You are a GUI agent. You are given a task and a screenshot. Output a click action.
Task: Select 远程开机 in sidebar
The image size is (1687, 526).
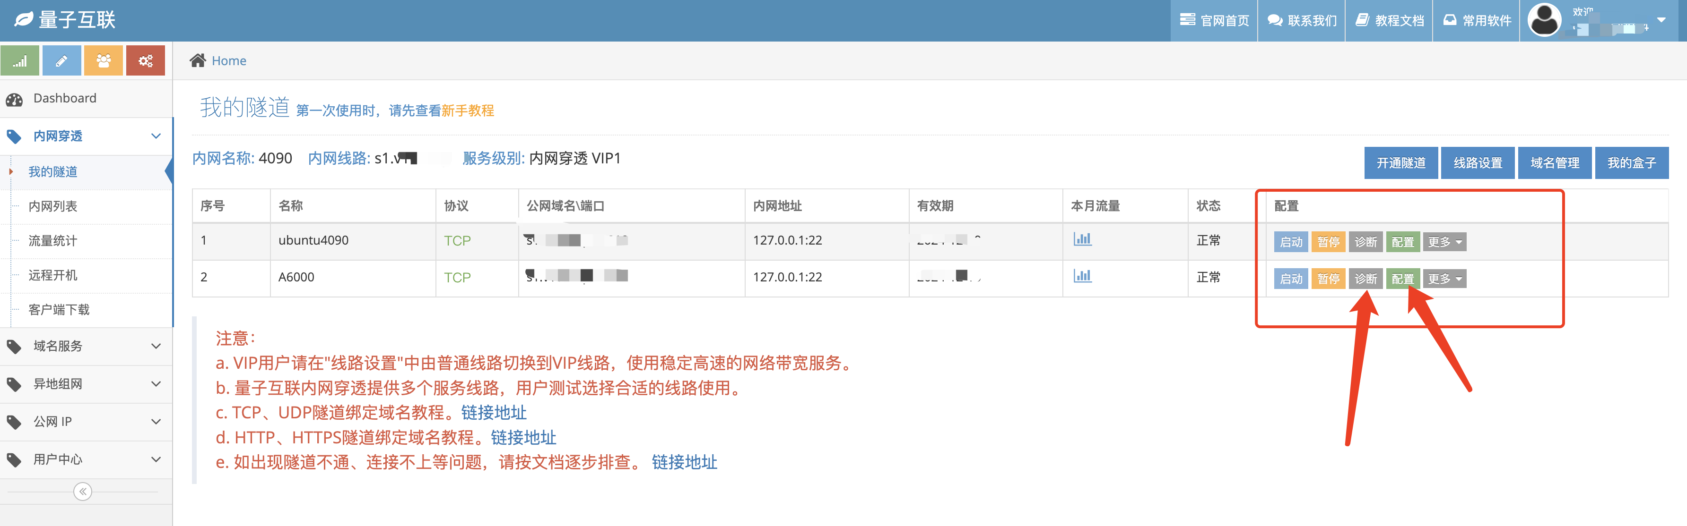click(87, 275)
